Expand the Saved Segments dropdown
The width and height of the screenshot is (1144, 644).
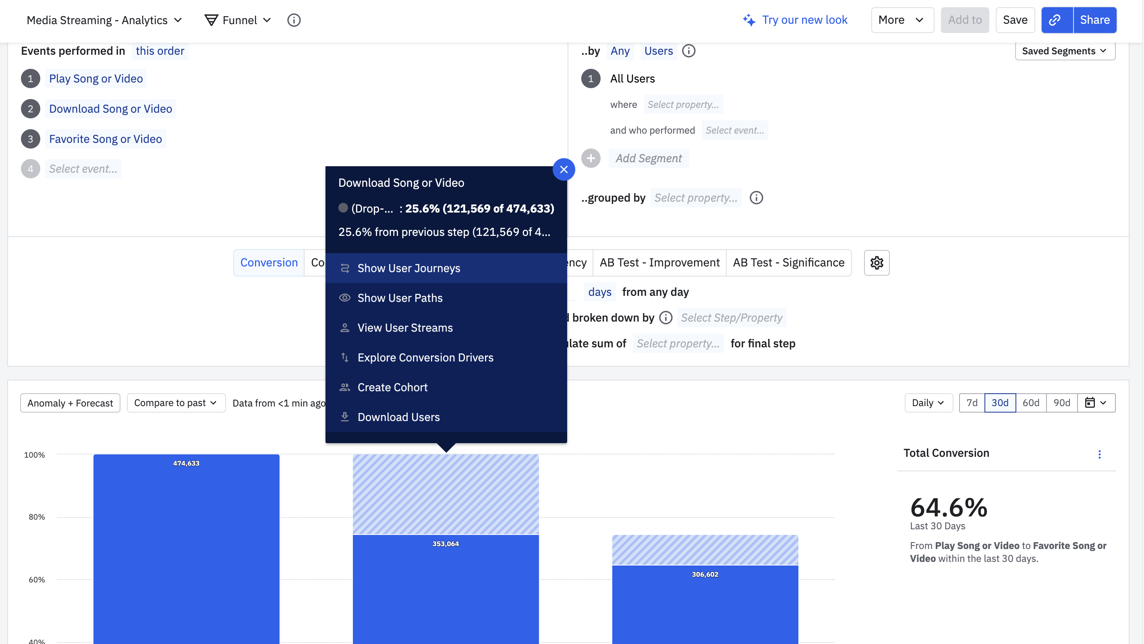[x=1065, y=51]
